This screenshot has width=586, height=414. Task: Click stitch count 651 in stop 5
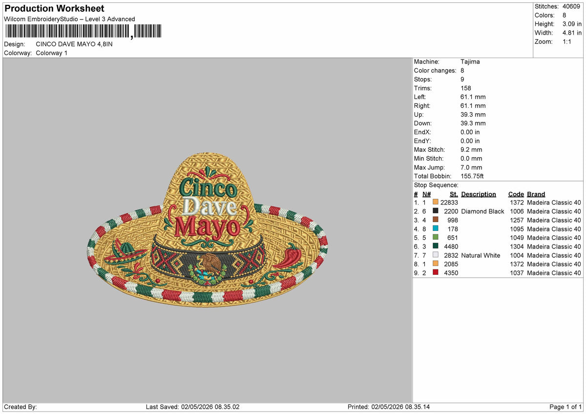(x=453, y=237)
